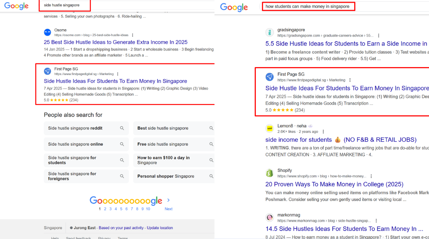Viewport: 429px width, 239px height.
Task: Go to results page 4
Action: point(116,209)
